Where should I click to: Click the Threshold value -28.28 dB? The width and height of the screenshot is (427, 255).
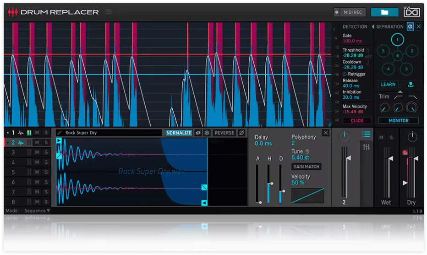[x=353, y=55]
